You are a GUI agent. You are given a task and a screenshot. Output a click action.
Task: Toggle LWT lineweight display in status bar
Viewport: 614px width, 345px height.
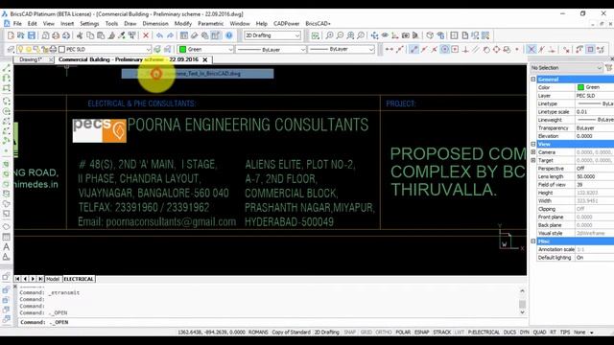(460, 333)
